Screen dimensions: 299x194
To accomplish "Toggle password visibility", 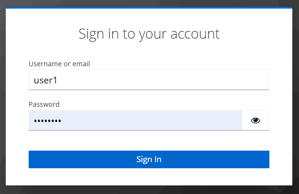I will point(256,121).
